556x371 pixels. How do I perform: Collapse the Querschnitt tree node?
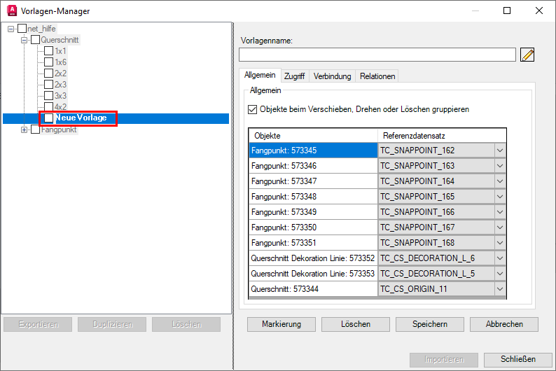coord(25,40)
